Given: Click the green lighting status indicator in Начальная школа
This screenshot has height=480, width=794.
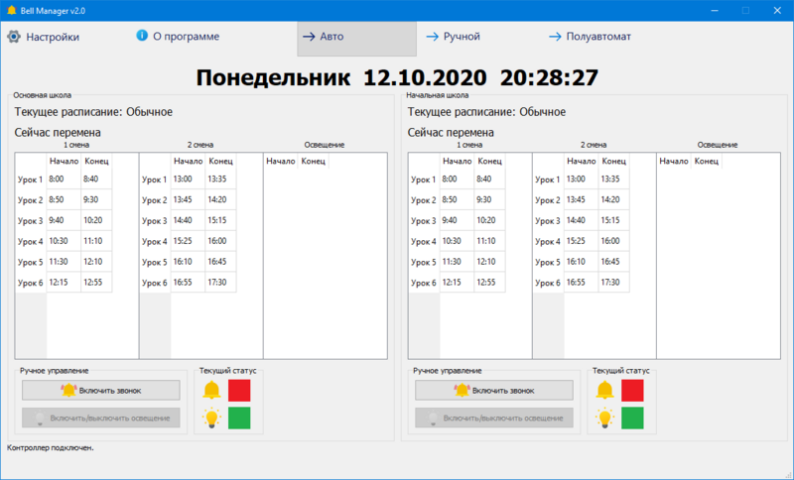Looking at the screenshot, I should click(x=632, y=418).
